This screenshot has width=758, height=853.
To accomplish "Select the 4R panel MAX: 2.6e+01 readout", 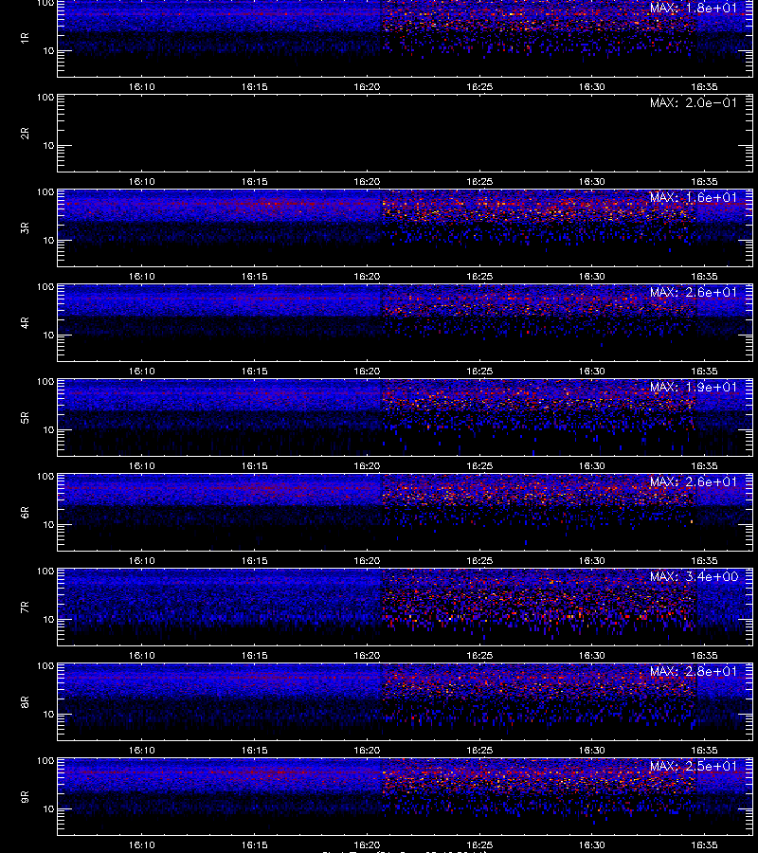I will click(694, 292).
